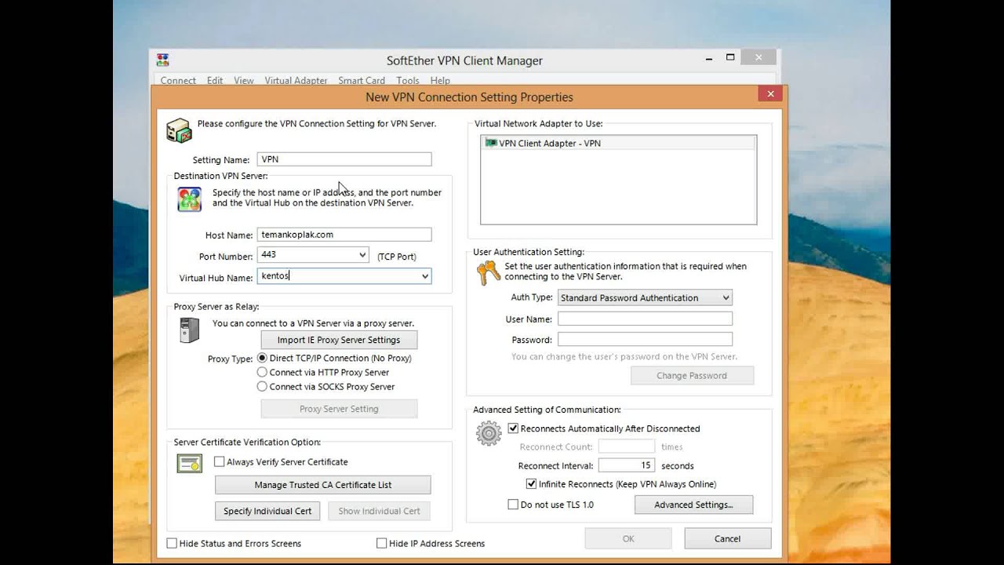Check Hide Status and Errors Screens

coord(172,543)
